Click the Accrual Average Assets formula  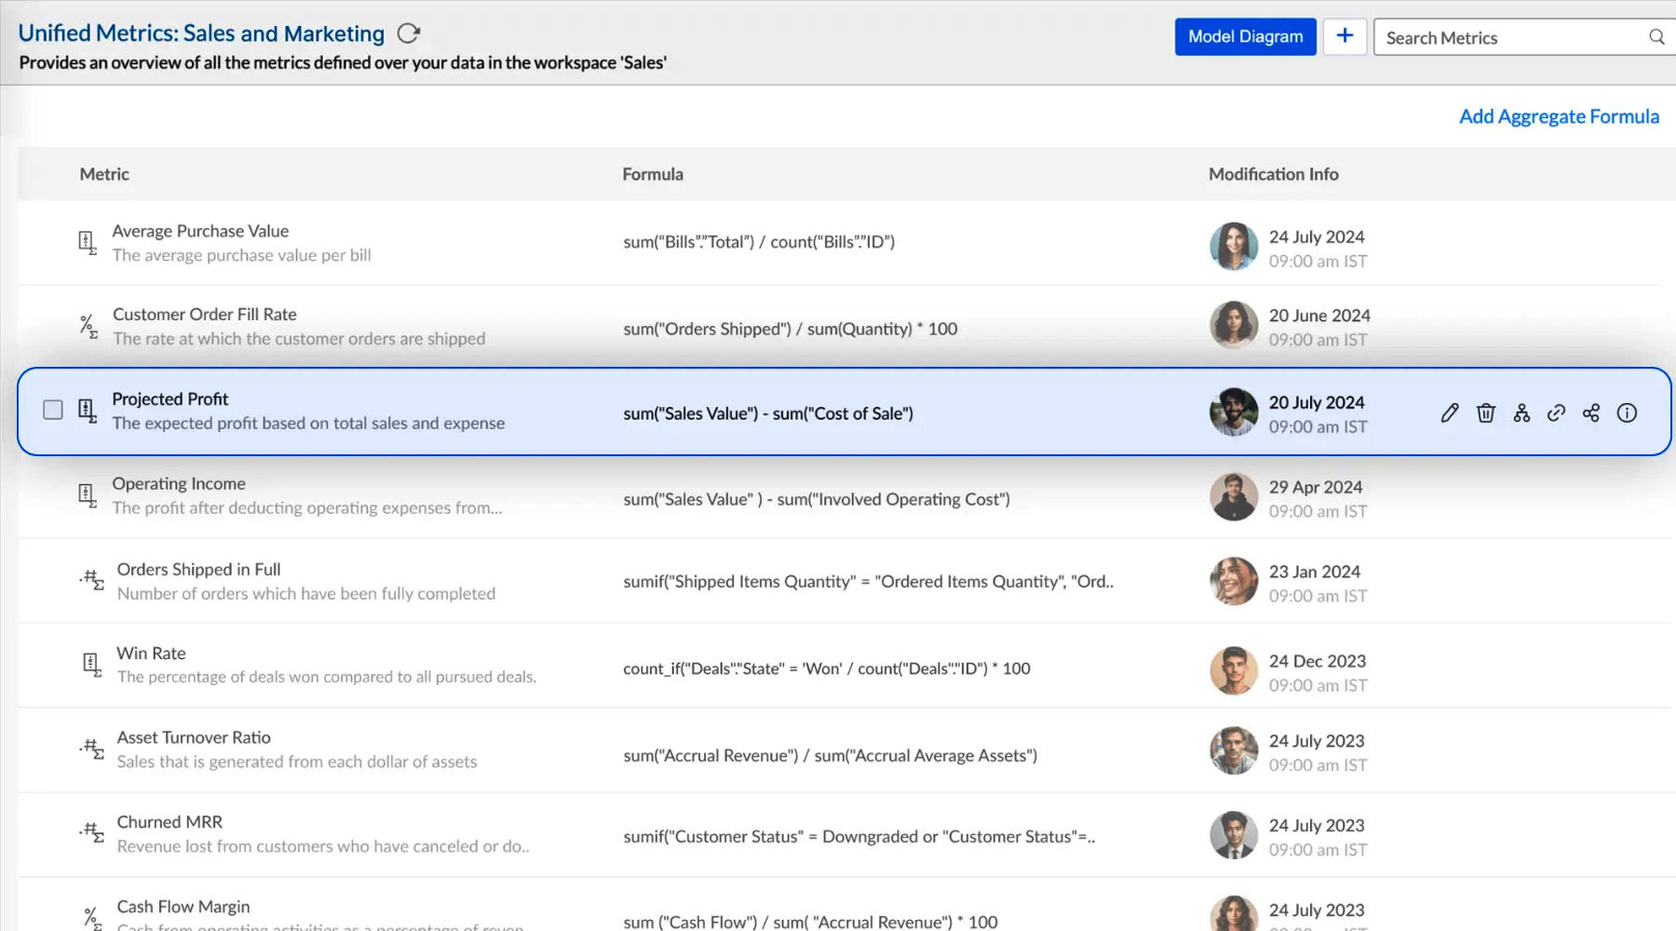coord(831,756)
